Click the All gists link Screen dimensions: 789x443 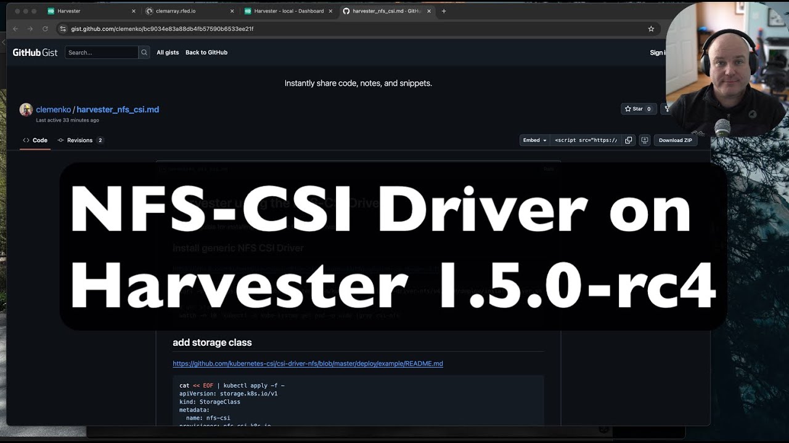tap(168, 52)
